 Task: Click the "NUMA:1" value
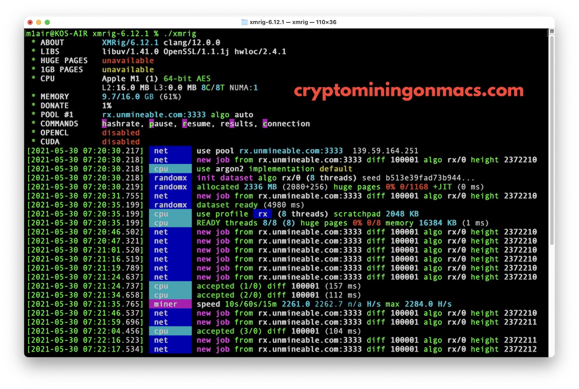(x=244, y=88)
